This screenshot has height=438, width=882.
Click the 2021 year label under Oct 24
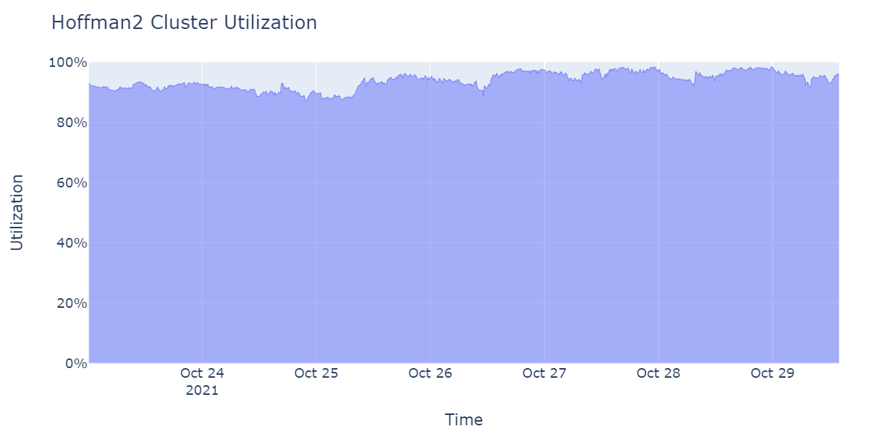click(x=202, y=390)
